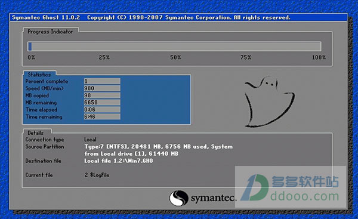Click the Speed value 980 field
The image size is (358, 219).
click(x=102, y=88)
